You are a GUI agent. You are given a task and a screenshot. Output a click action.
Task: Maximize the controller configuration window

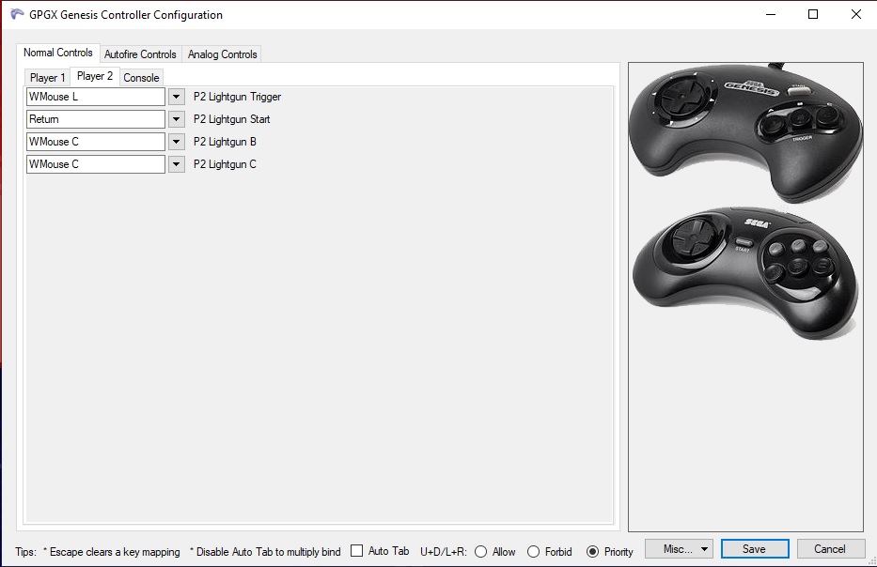[x=813, y=14]
